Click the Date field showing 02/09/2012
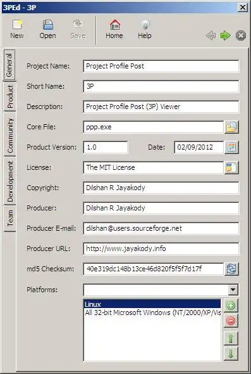The width and height of the screenshot is (251, 374). click(199, 147)
